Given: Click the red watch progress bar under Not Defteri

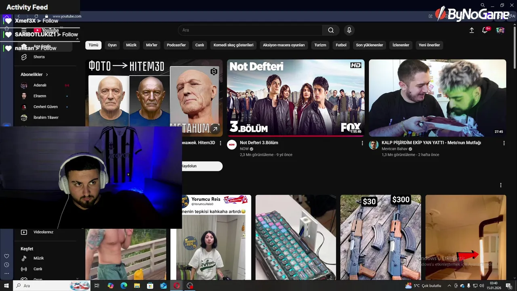Looking at the screenshot, I should click(296, 136).
